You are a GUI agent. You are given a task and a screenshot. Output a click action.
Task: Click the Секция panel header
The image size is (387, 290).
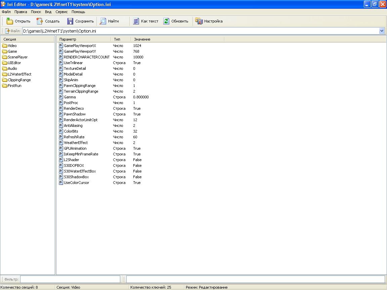click(x=27, y=39)
